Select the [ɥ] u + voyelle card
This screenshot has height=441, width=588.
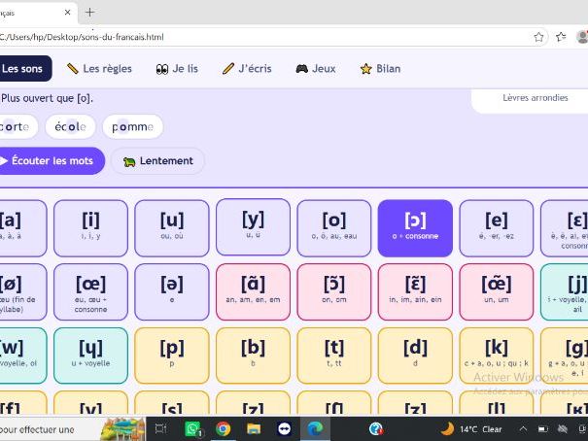(90, 356)
